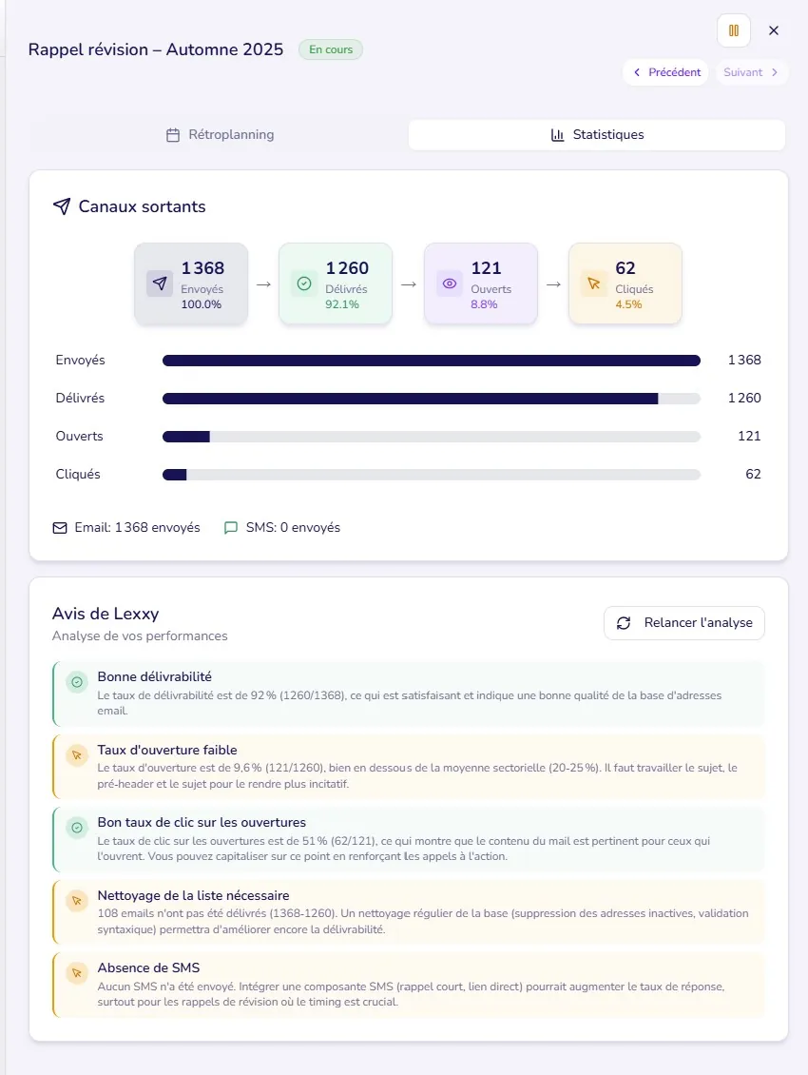
Task: Click the Cliqués progress bar
Action: tap(431, 475)
